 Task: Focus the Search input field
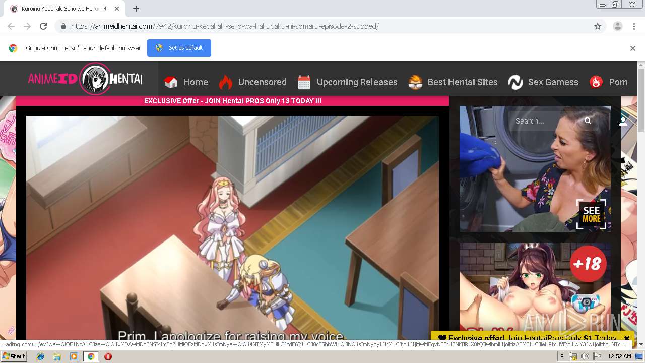point(545,121)
